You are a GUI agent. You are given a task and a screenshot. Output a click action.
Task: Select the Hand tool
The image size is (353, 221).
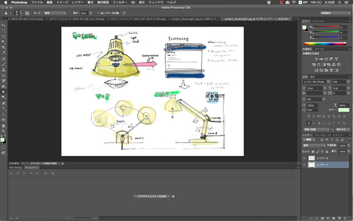tap(4, 126)
